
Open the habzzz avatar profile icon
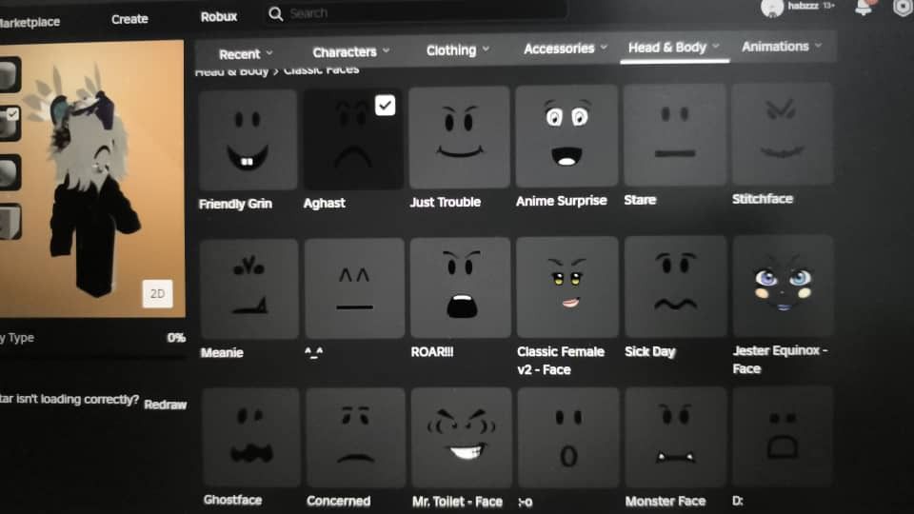pyautogui.click(x=772, y=8)
